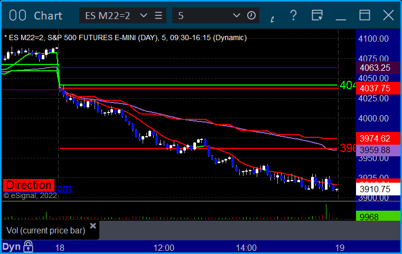Click the Chart window title text

tap(48, 16)
